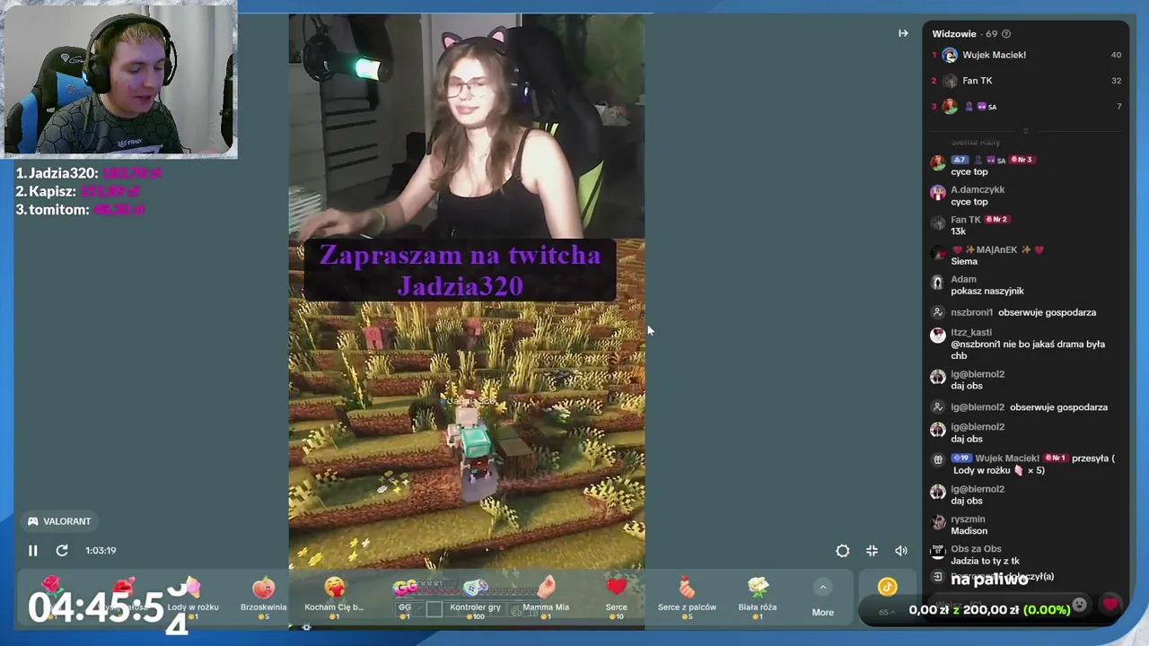
Task: Open TikTok coin balance button
Action: (887, 587)
